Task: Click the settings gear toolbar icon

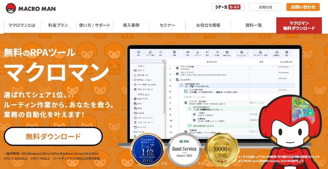Action: (x=287, y=52)
